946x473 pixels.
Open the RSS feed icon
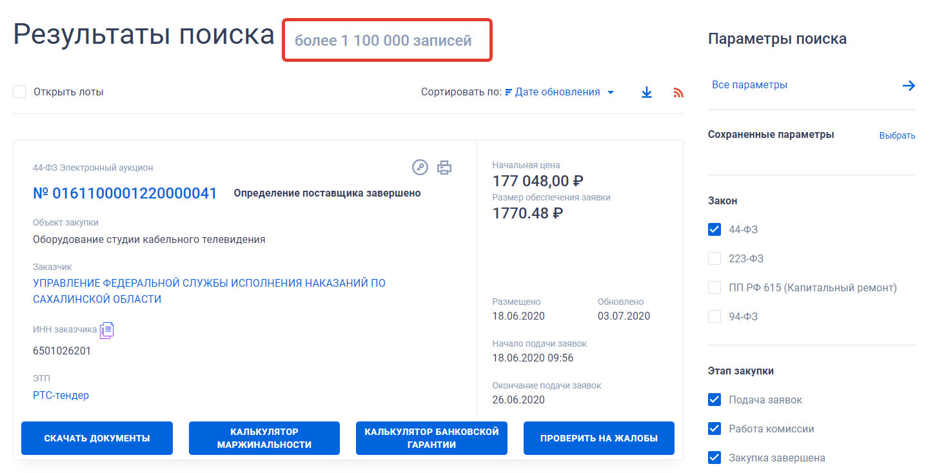pos(678,93)
